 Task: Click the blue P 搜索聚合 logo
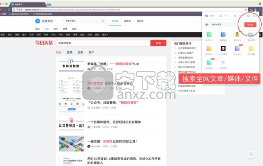click(38, 21)
